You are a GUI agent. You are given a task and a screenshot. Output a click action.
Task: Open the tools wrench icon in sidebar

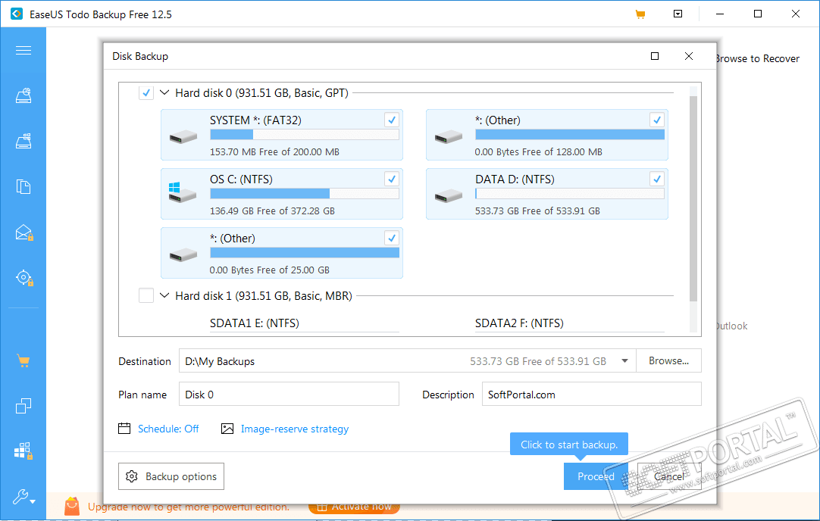[x=23, y=497]
